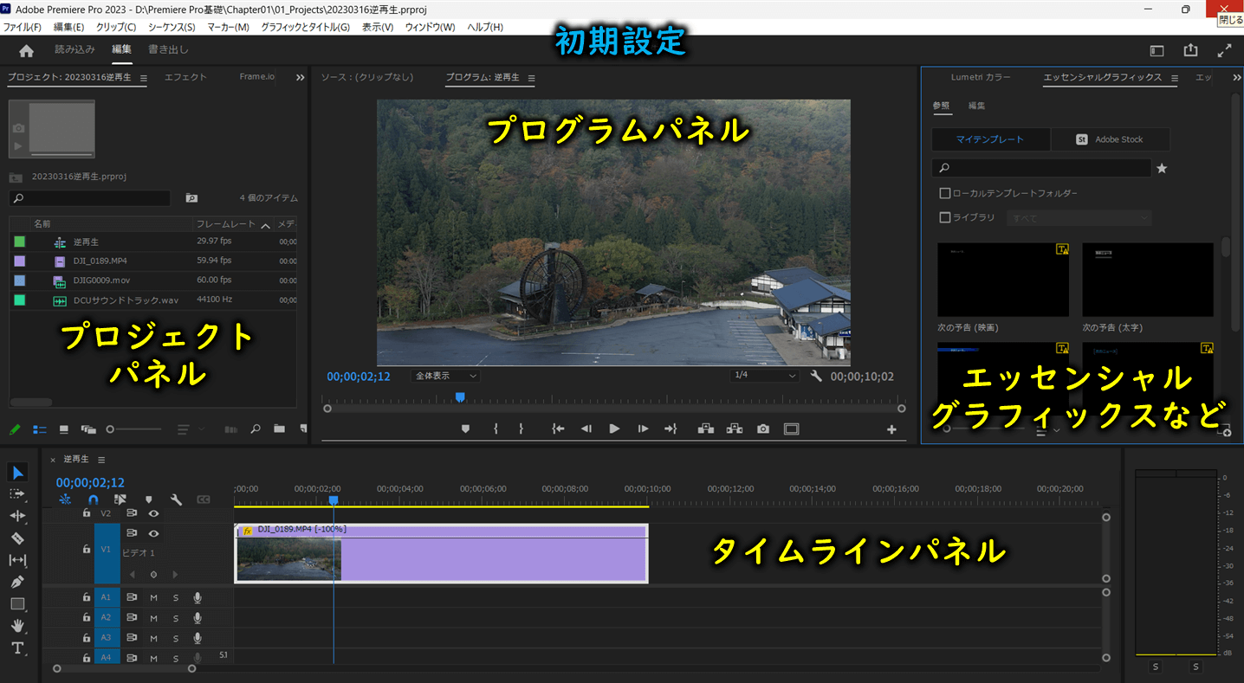
Task: Select the Pen tool
Action: coord(17,582)
